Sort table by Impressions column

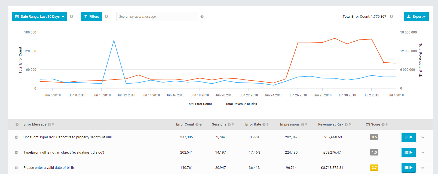[306, 124]
